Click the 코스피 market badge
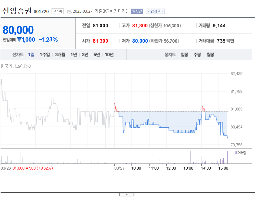 (x=58, y=11)
